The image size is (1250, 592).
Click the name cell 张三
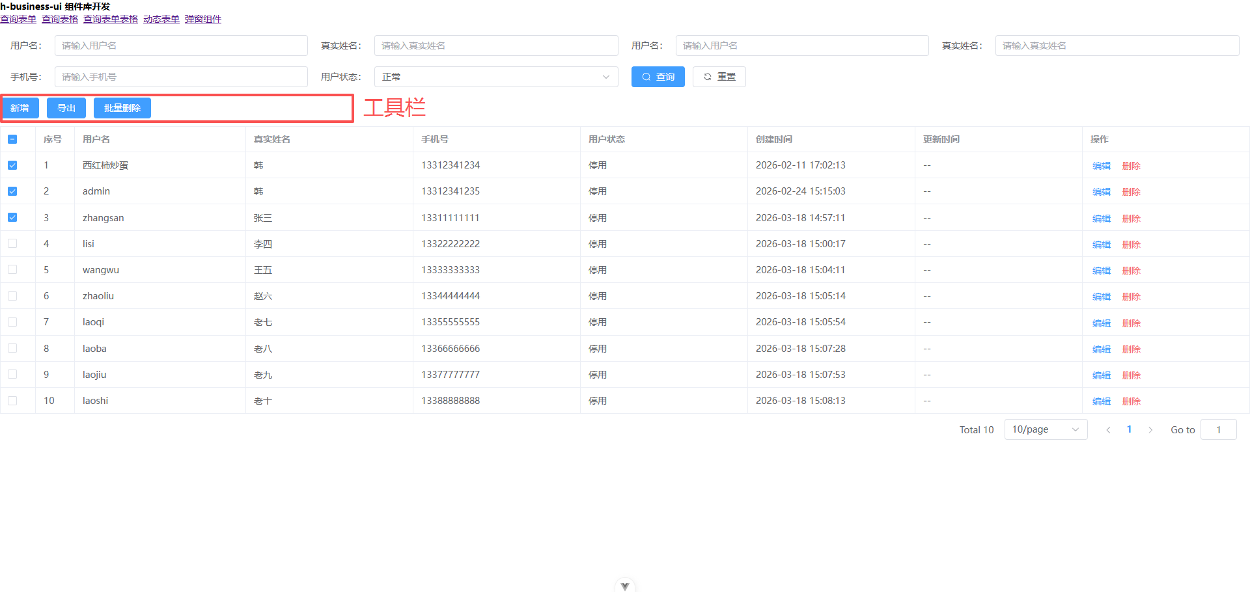point(263,218)
